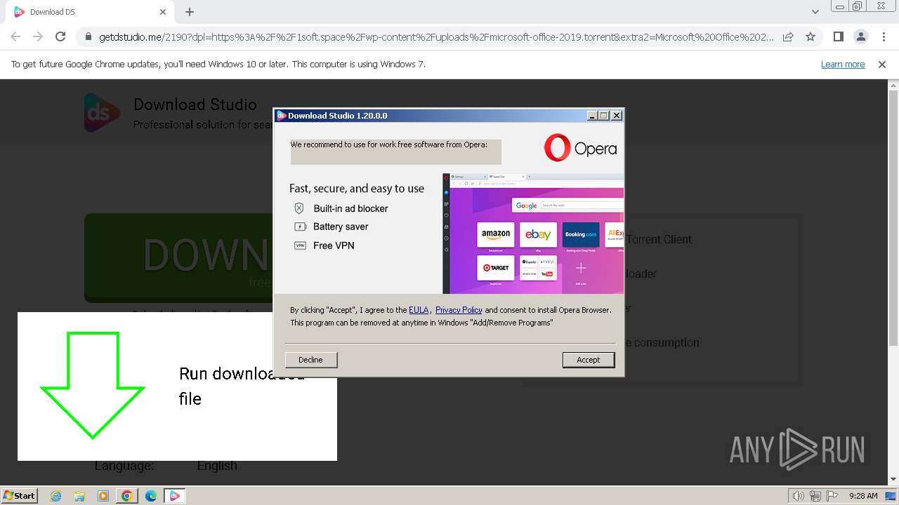Click the Chrome taskbar icon
This screenshot has height=505, width=899.
click(x=127, y=496)
